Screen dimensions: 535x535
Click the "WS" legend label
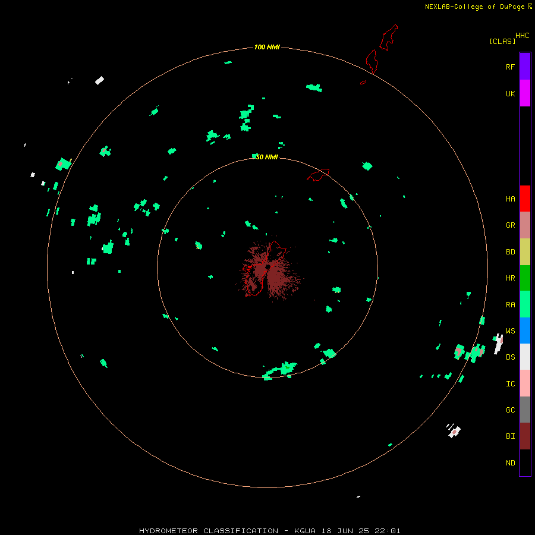tap(510, 331)
